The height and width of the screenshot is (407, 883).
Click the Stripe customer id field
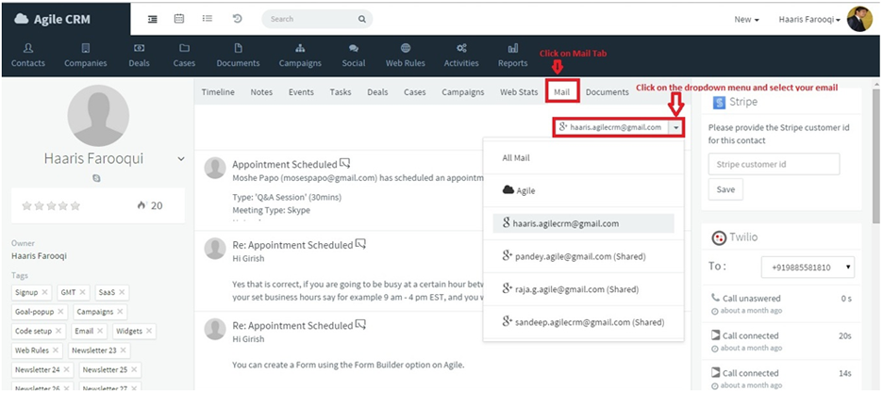click(x=774, y=164)
